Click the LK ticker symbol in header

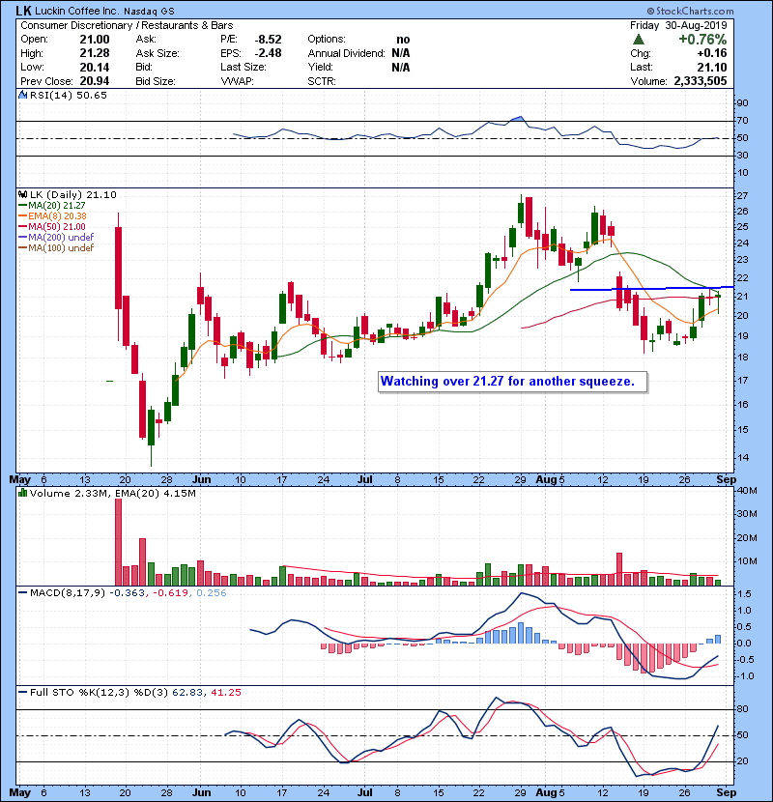[x=23, y=11]
